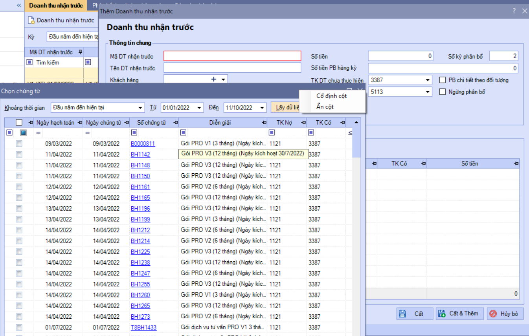
Task: Click the pin icon beside the select-all checkbox
Action: click(x=31, y=123)
